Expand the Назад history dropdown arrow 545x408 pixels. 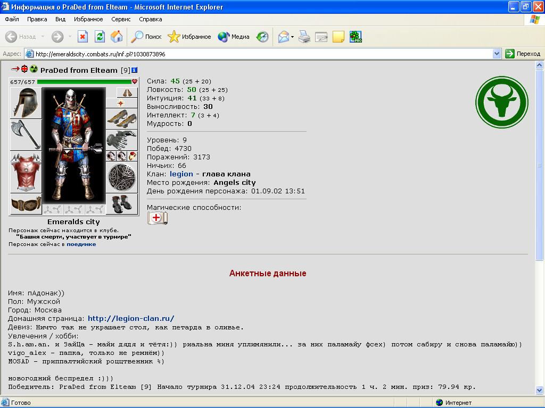(43, 37)
